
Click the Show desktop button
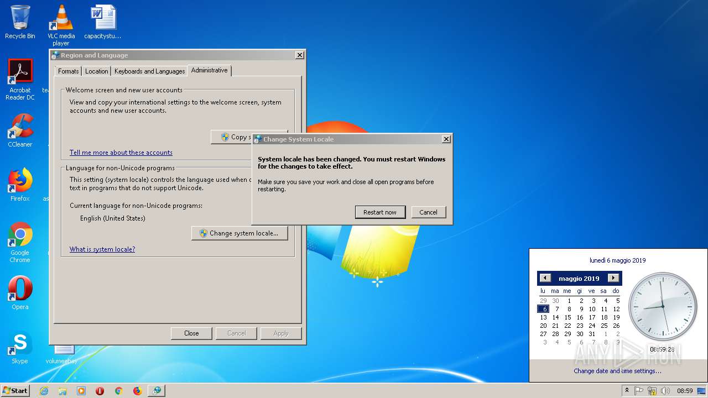point(702,391)
